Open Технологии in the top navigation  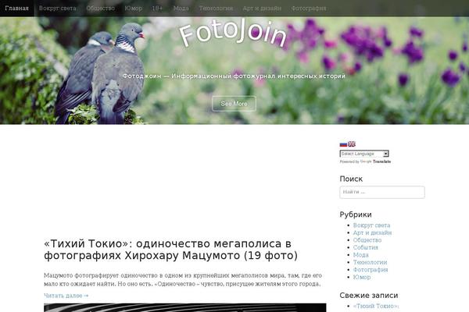point(216,9)
